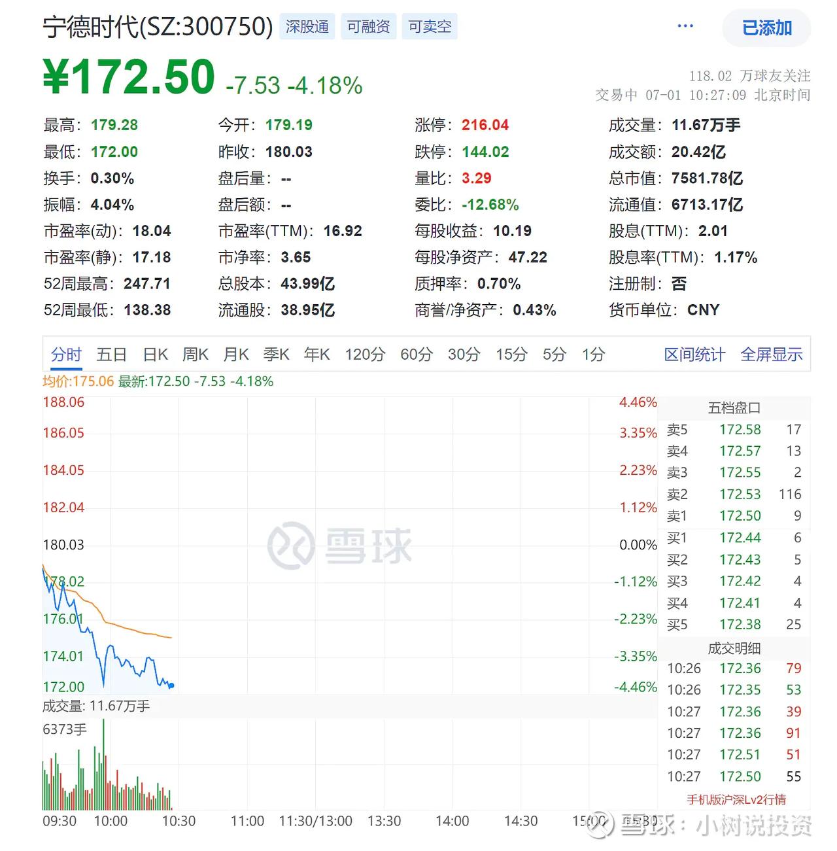837x851 pixels.
Task: Click the 10:30 time axis label
Action: pos(179,821)
